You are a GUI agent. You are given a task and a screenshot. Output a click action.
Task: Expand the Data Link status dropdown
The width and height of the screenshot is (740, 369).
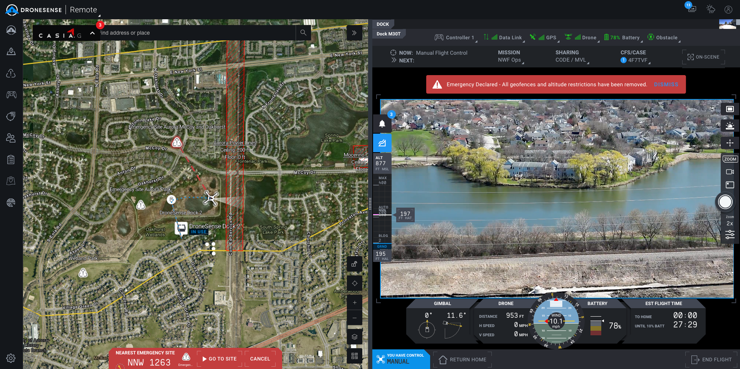point(505,38)
